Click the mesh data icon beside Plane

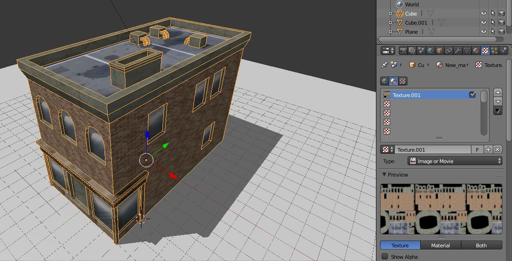coord(431,31)
